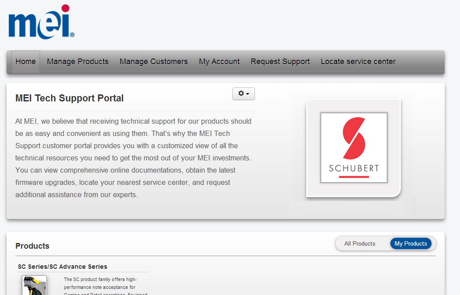This screenshot has width=460, height=295.
Task: Open the gear settings menu
Action: (241, 94)
